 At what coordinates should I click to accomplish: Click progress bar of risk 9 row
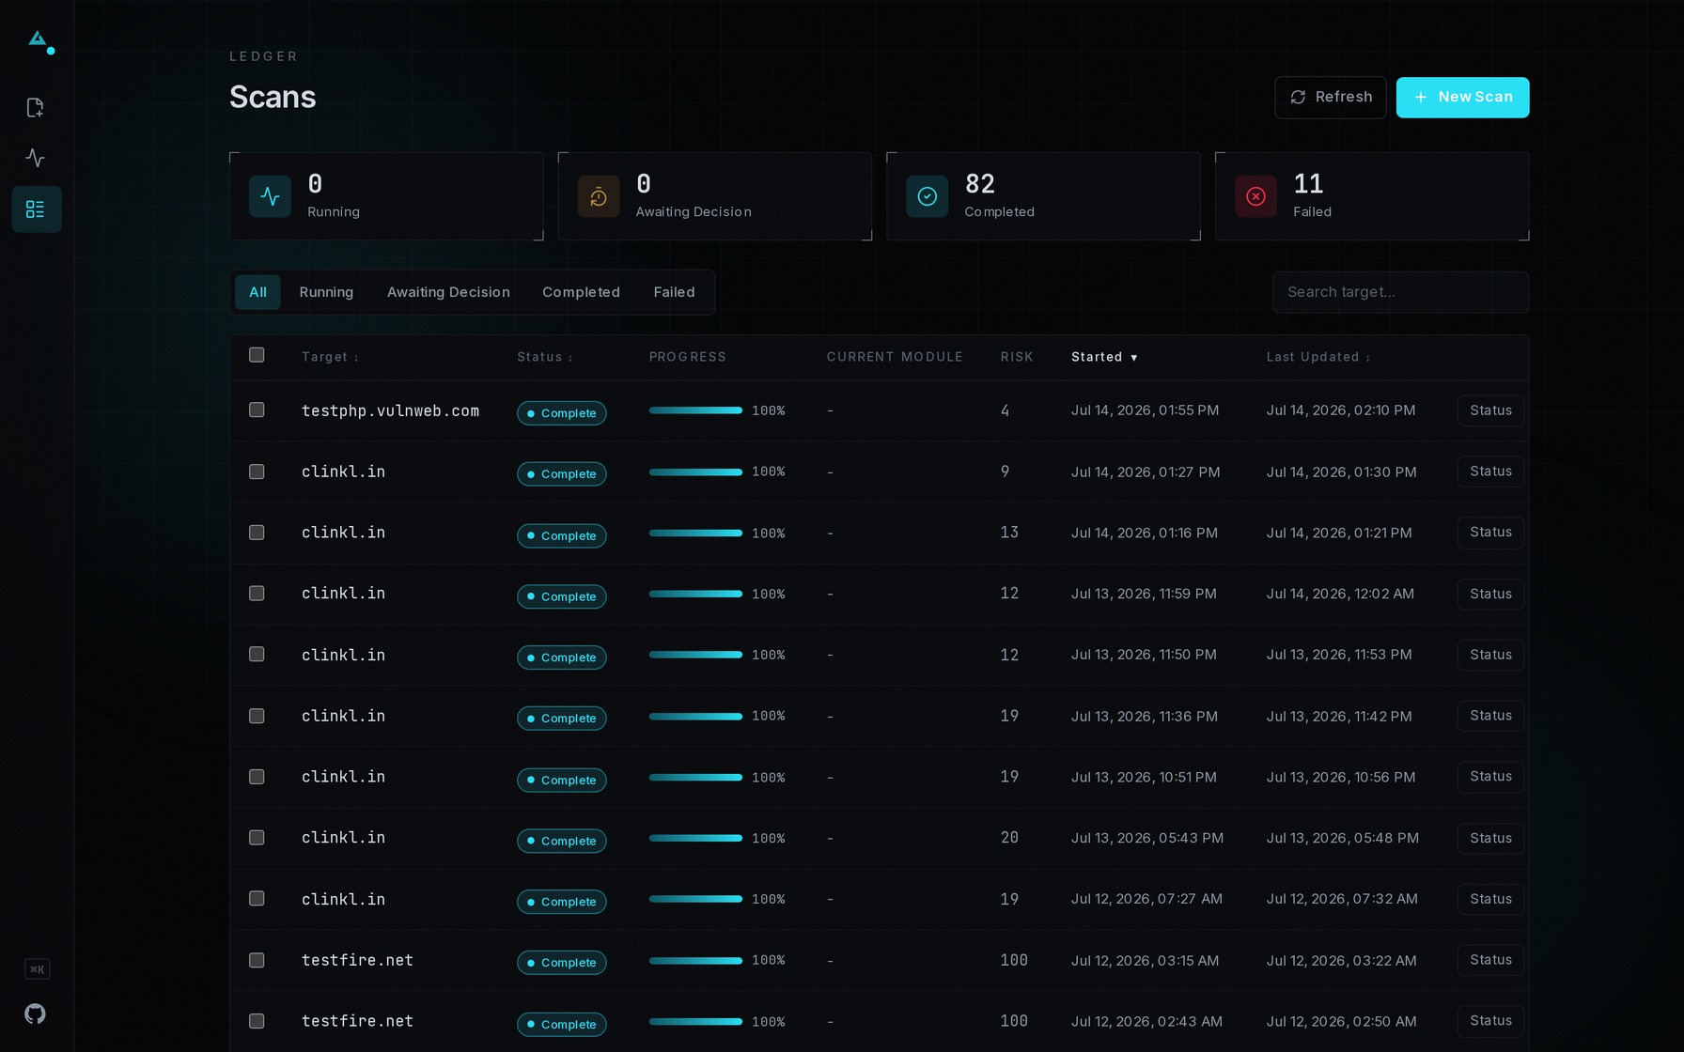[x=695, y=472]
